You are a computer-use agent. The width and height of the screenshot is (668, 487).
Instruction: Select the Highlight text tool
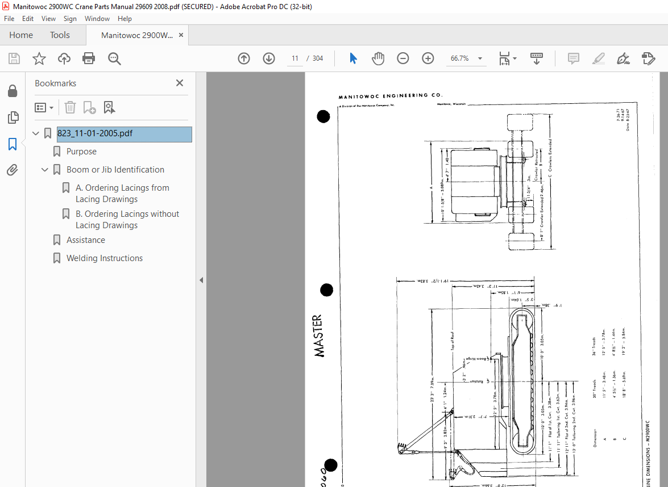click(599, 58)
